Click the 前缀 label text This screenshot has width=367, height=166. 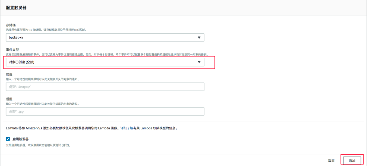pos(9,74)
